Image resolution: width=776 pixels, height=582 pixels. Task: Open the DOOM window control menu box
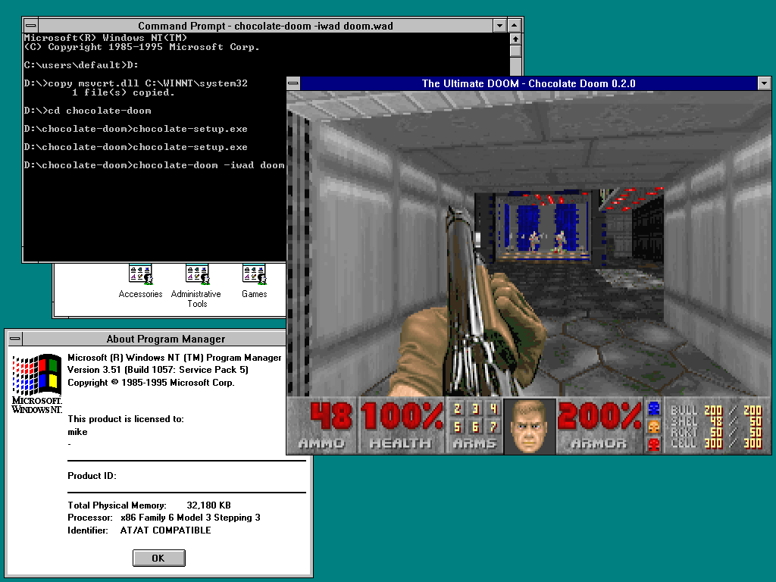293,83
